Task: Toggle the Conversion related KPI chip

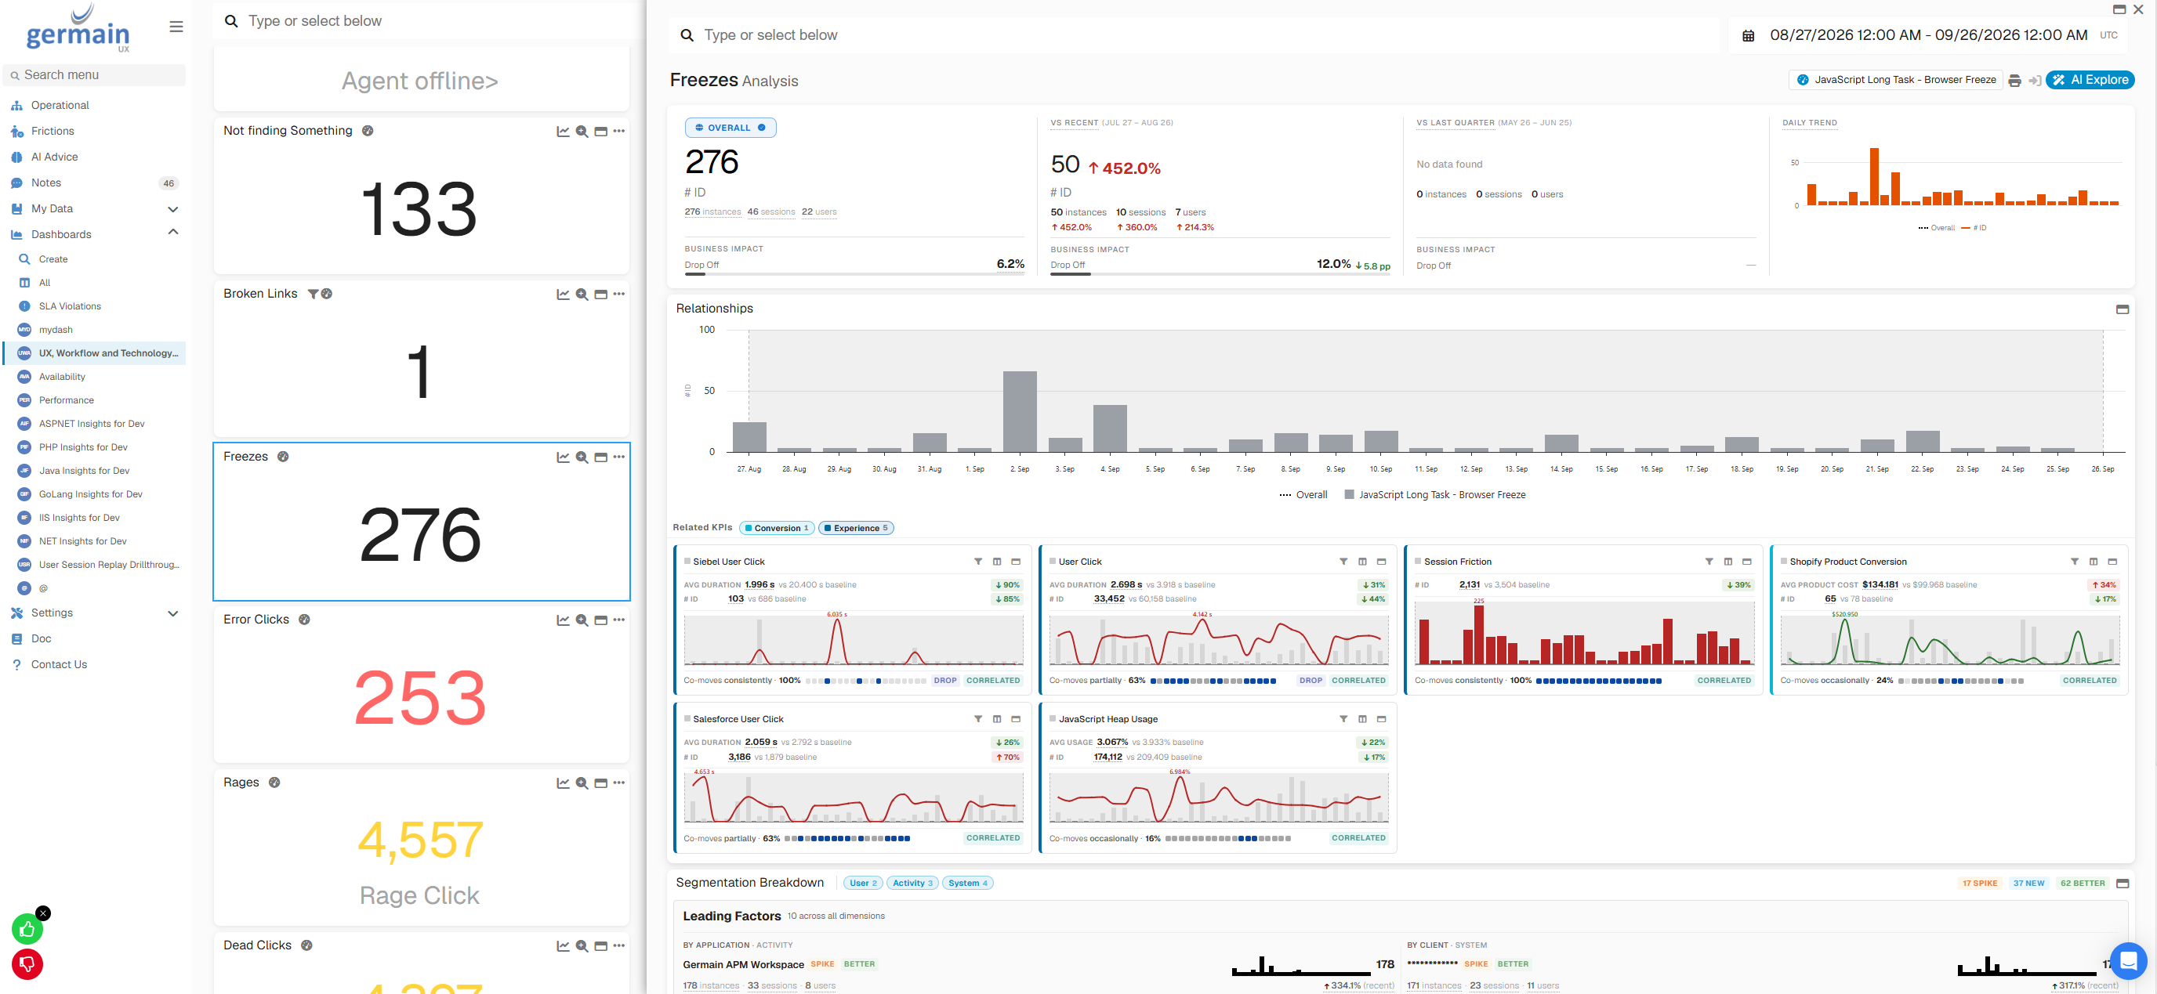Action: point(776,528)
